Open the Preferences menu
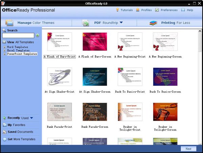This screenshot has width=203, height=153. click(169, 10)
